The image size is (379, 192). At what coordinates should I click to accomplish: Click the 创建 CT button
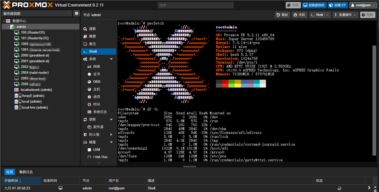338,5
